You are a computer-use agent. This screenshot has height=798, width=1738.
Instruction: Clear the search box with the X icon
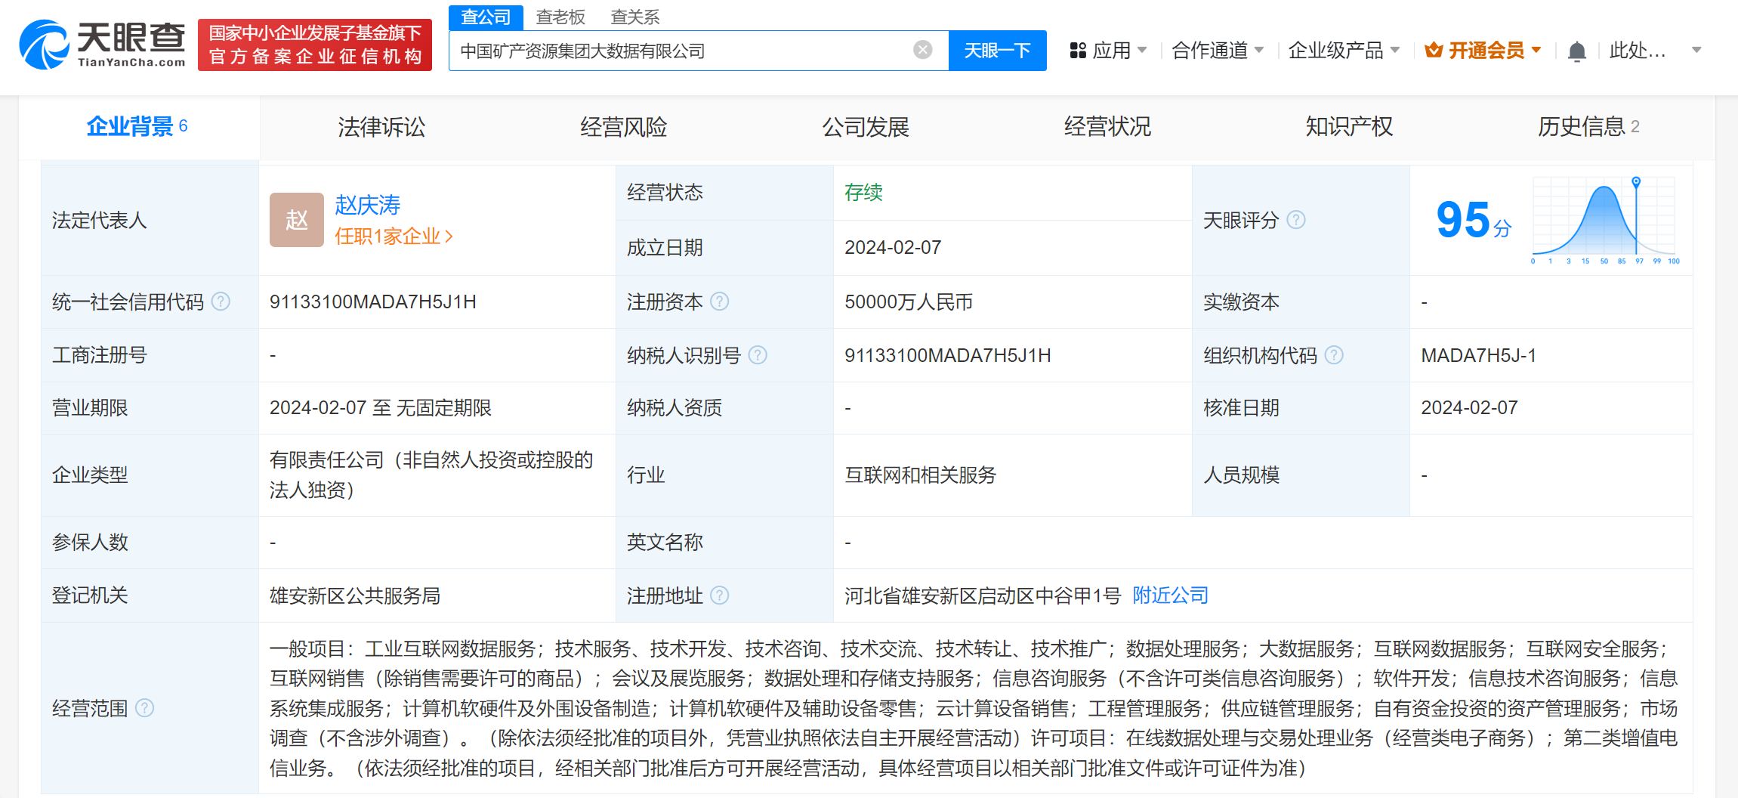tap(922, 50)
